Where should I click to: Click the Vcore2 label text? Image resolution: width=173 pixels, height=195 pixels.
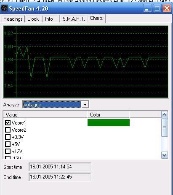pos(19,130)
